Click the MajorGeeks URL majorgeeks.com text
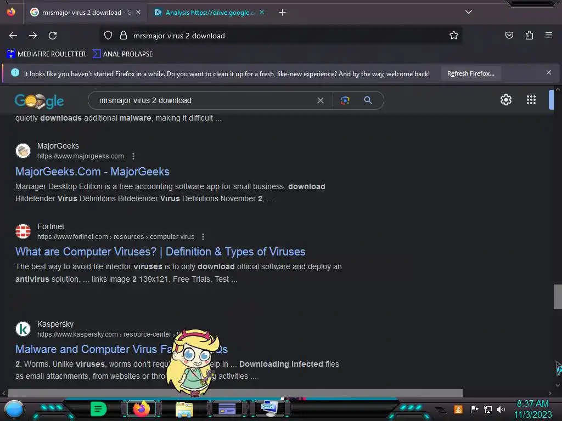 point(81,156)
